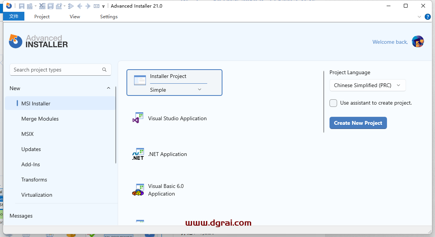Open the blue Help question mark icon
Image resolution: width=435 pixels, height=237 pixels.
coord(428,17)
